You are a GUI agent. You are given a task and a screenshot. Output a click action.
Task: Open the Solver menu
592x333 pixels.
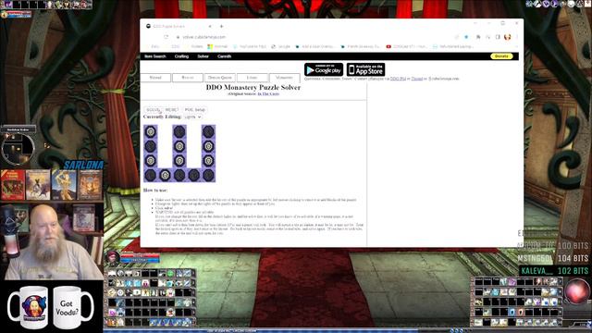(x=203, y=56)
